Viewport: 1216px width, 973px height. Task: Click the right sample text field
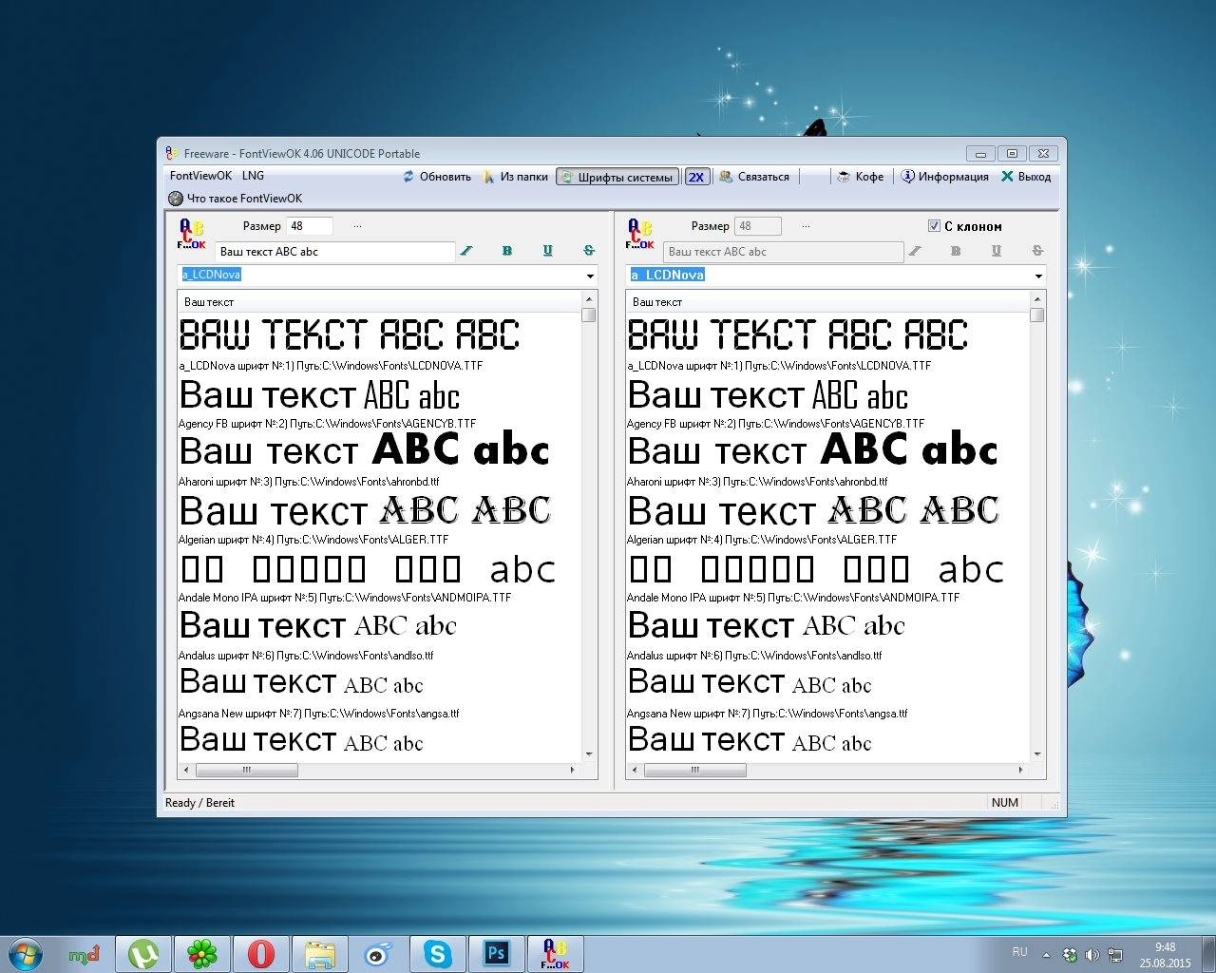coord(784,252)
